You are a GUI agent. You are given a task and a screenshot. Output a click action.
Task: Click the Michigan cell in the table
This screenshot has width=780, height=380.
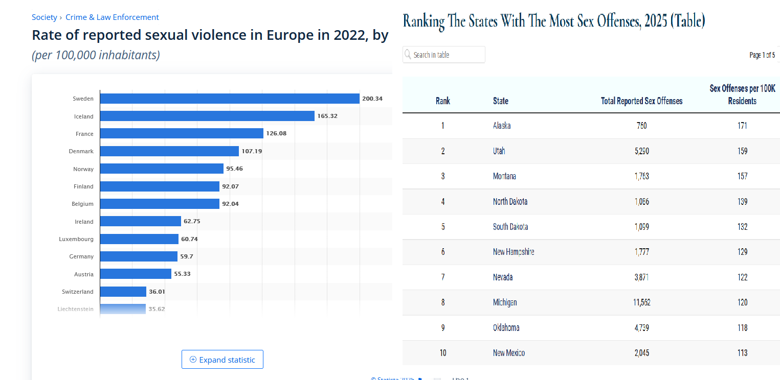505,302
